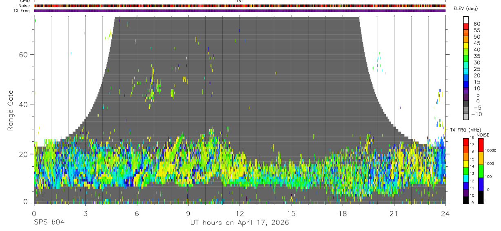
Task: Click the NOISE legend title
Action: tap(483, 135)
